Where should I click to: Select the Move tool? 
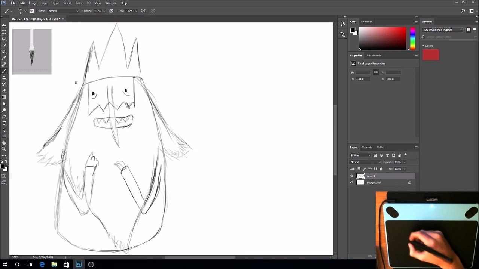(4, 26)
